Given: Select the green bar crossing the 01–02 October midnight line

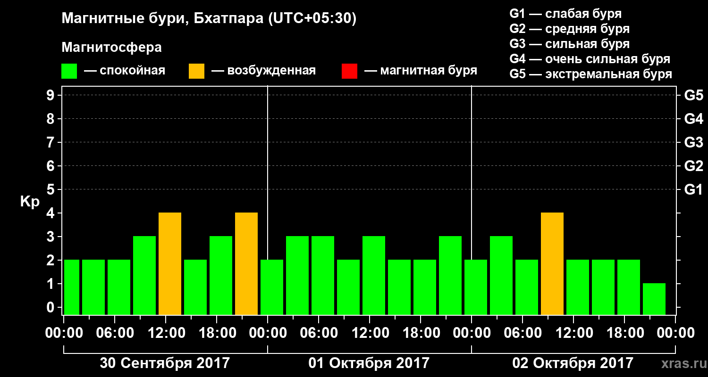Looking at the screenshot, I should [476, 287].
